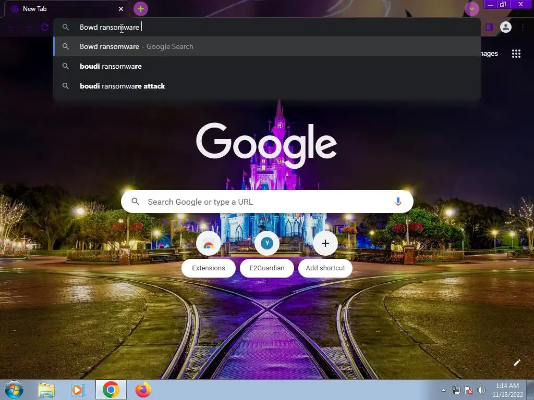Viewport: 534px width, 400px height.
Task: Open the Google apps grid
Action: pyautogui.click(x=516, y=54)
